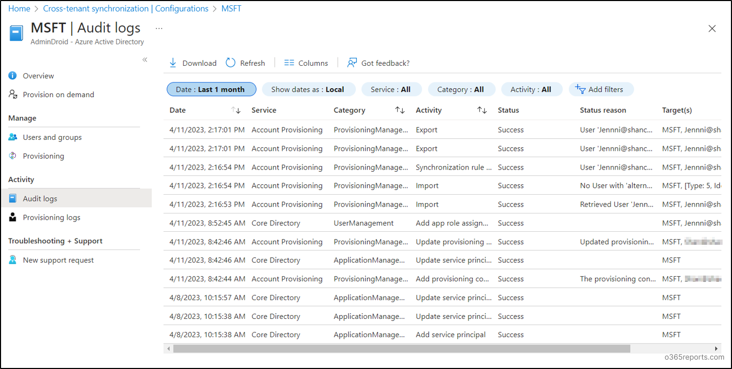Open the Date: Last 1 month filter
732x369 pixels.
coord(211,89)
